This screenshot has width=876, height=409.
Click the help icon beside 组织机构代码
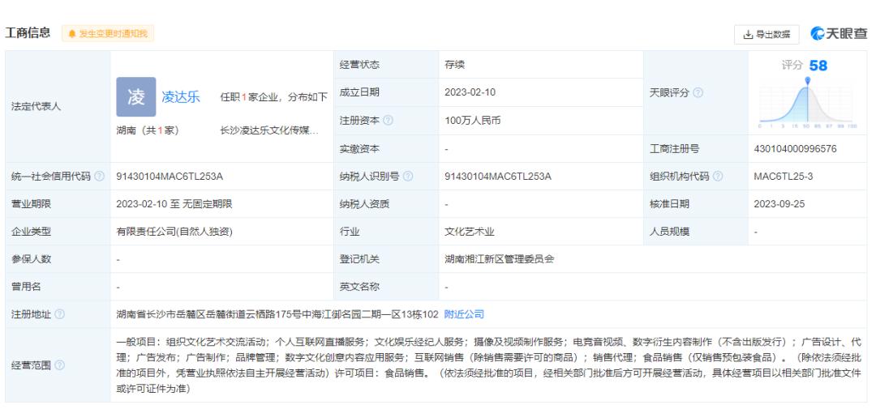point(719,177)
